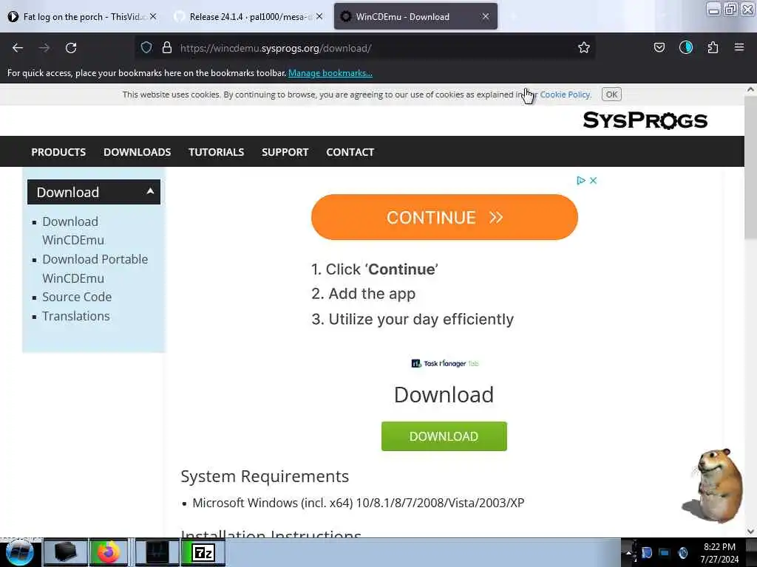757x567 pixels.
Task: Open the Manage bookmarks link
Action: (x=330, y=73)
